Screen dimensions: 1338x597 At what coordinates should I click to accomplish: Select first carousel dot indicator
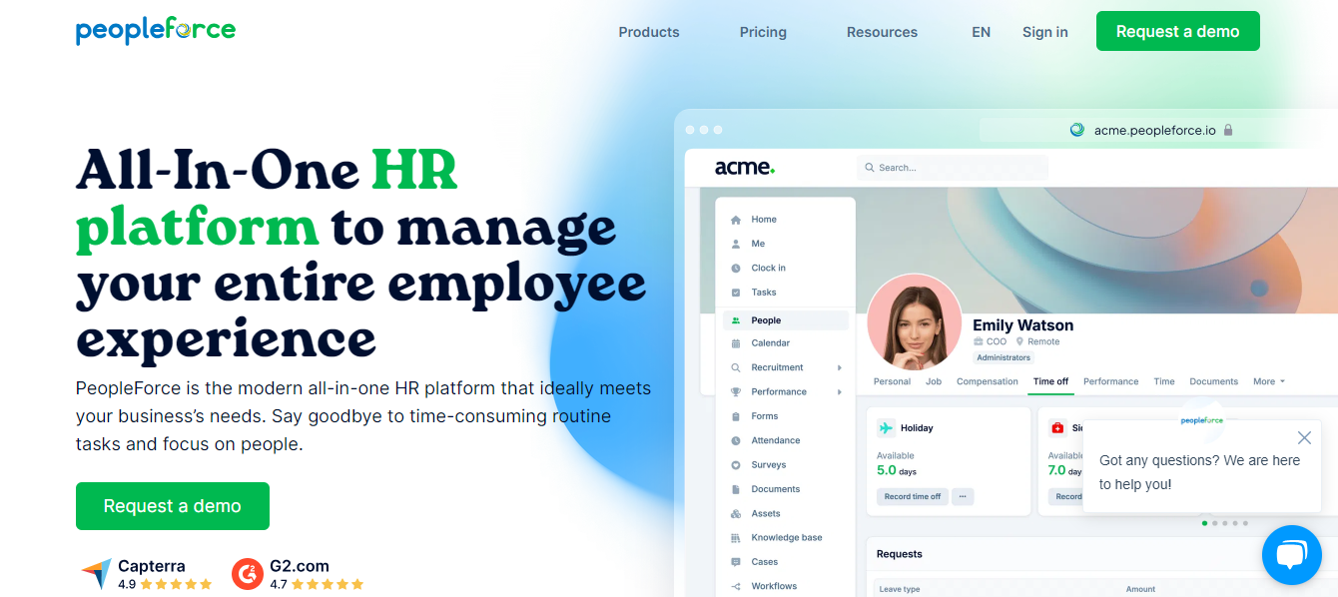click(1205, 523)
